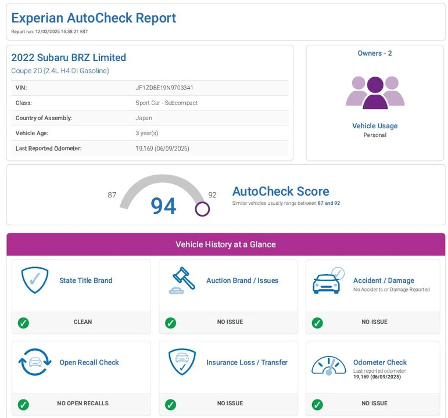Click the VIN row label
448x418 pixels.
[x=21, y=88]
